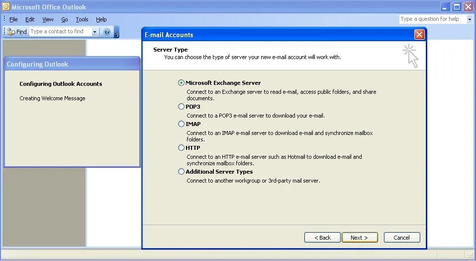Click the 'Type a question for help' box
This screenshot has height=261, width=476.
coord(433,19)
